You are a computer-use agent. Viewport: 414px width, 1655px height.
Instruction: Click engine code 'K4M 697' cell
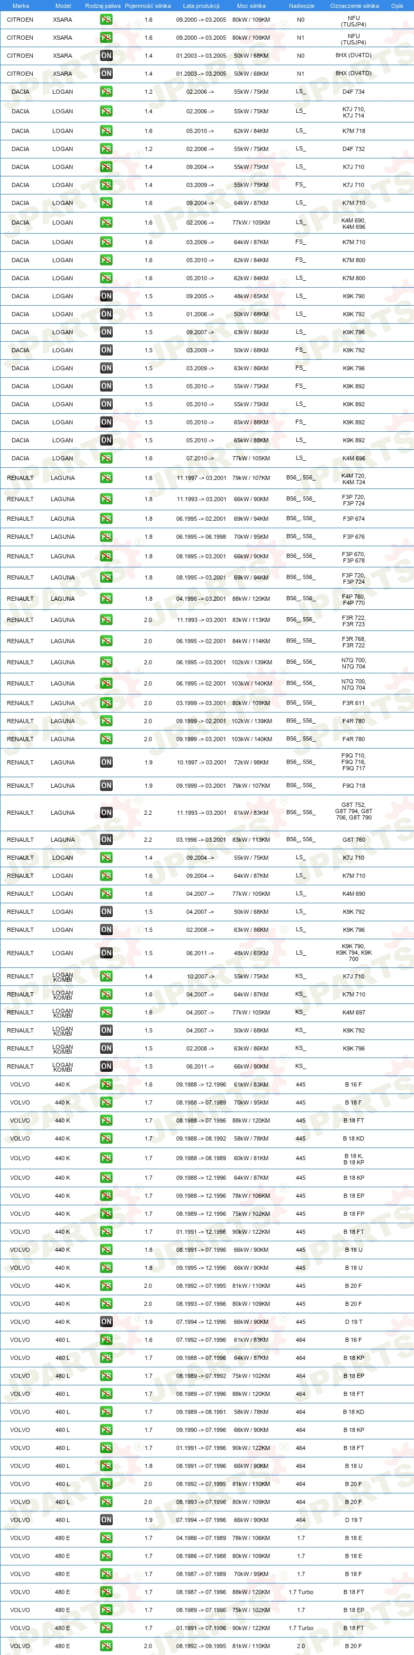click(354, 1012)
